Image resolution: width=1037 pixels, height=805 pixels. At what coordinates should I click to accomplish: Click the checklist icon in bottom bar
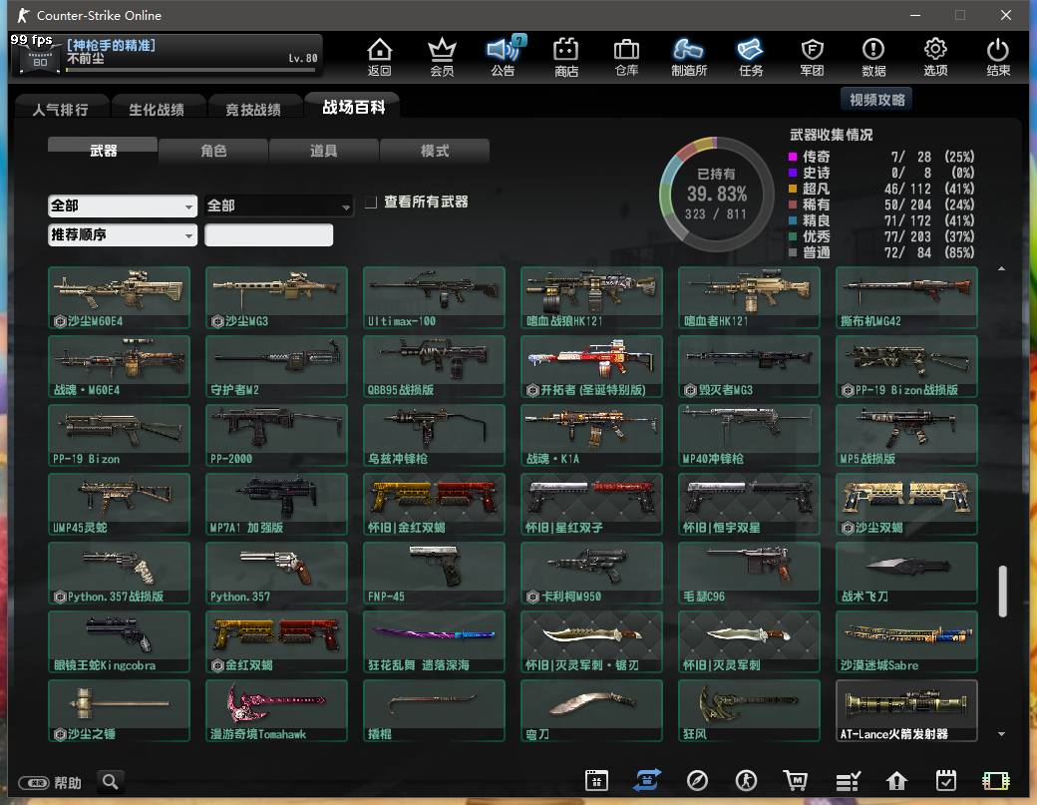click(x=848, y=782)
